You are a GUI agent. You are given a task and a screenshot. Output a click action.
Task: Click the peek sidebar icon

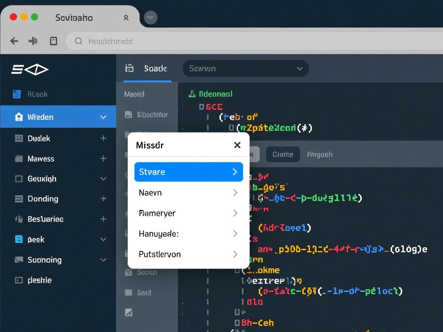click(18, 239)
